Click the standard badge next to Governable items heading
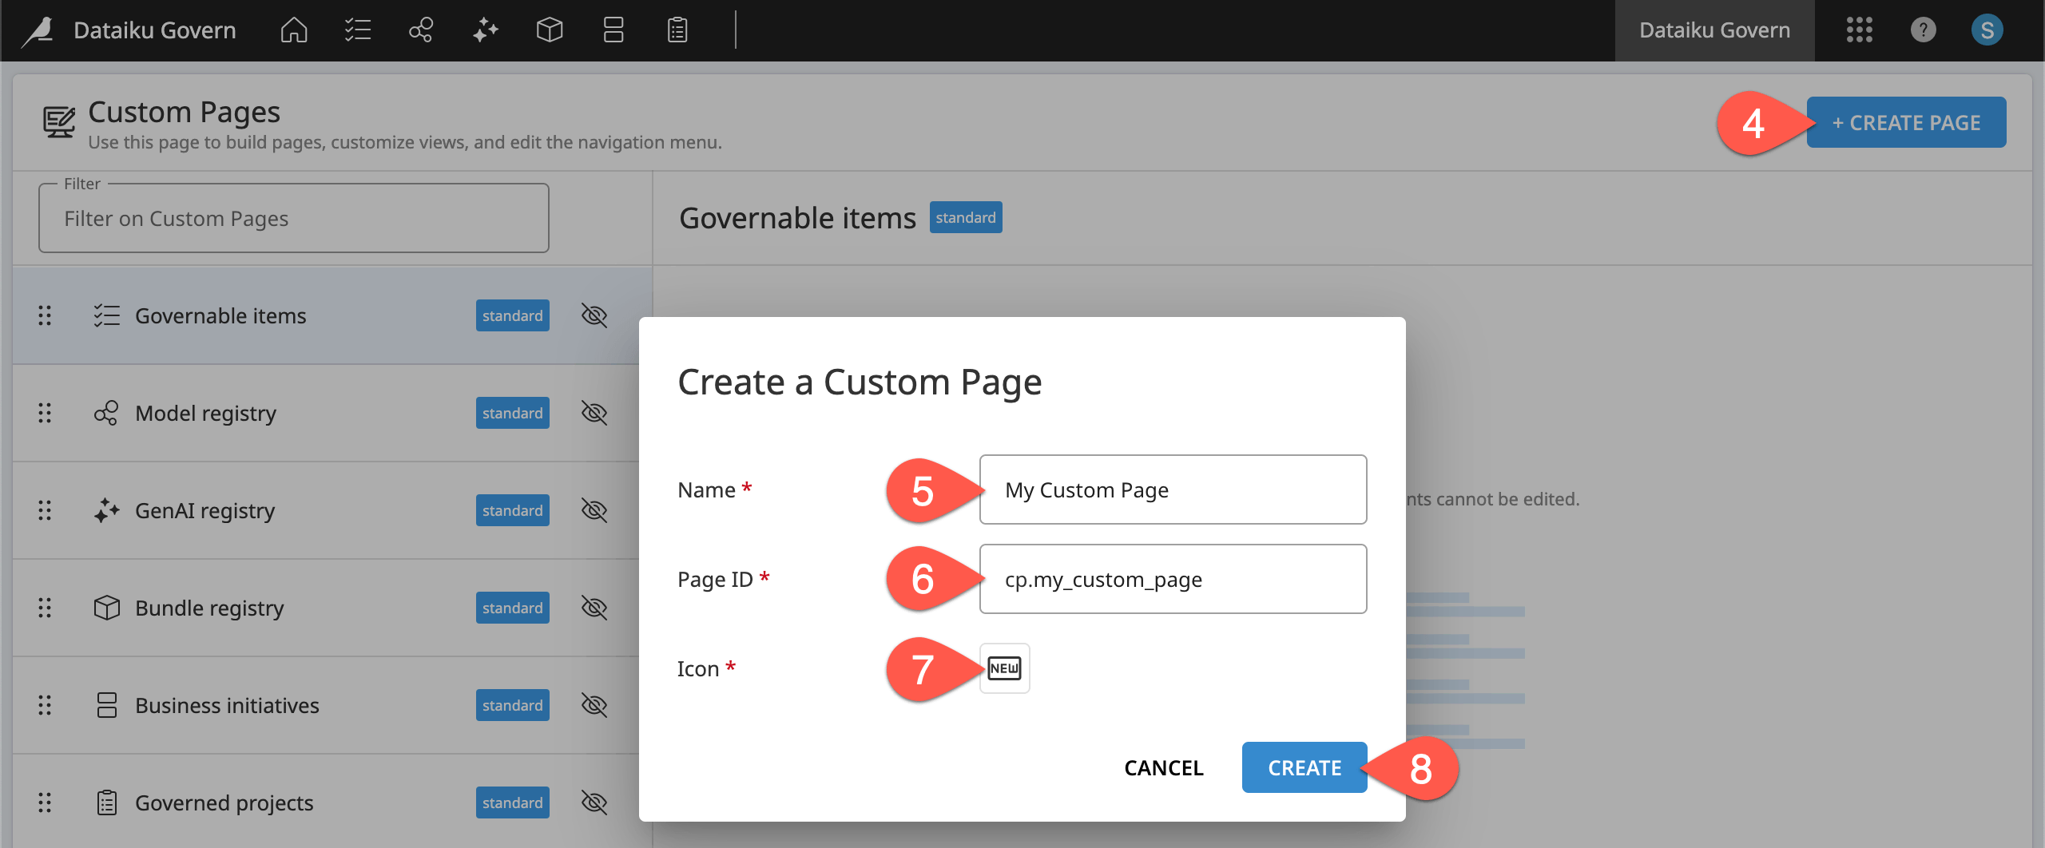 point(966,216)
